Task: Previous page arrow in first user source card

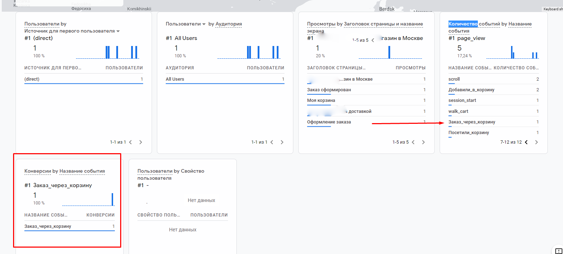Action: click(130, 142)
